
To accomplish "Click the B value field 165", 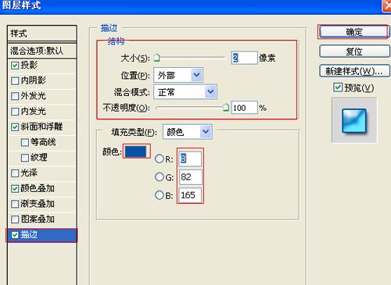I will click(190, 195).
